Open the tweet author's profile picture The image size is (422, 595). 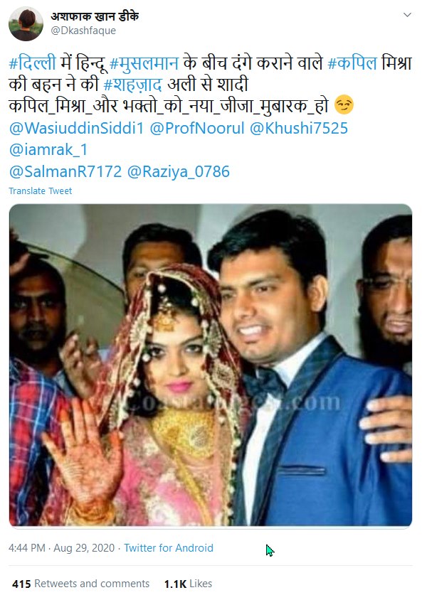(26, 23)
